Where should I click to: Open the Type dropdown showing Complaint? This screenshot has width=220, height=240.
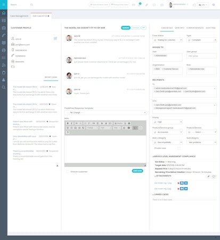pos(201,40)
